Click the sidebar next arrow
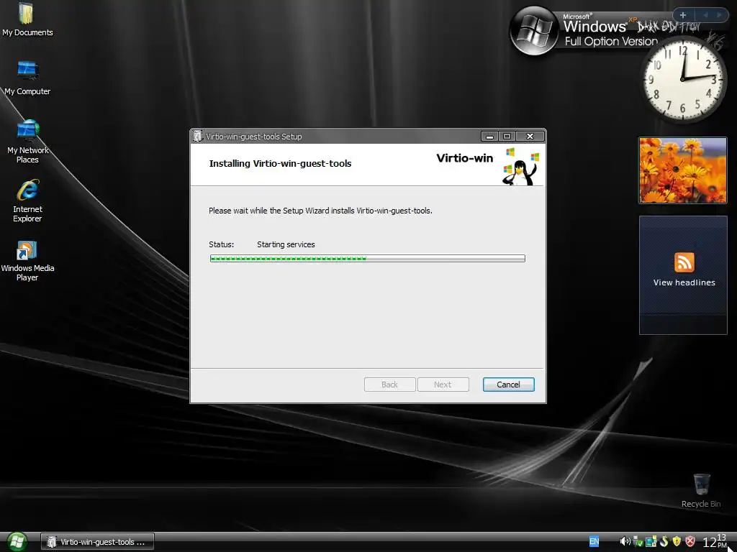 tap(719, 15)
